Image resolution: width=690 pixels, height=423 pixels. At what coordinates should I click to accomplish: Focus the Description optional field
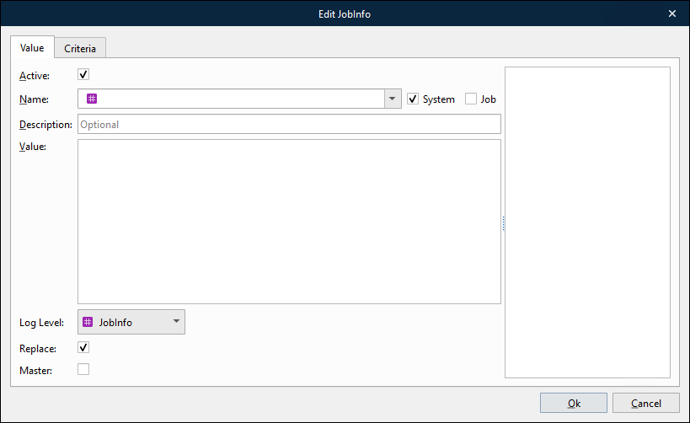click(x=289, y=124)
